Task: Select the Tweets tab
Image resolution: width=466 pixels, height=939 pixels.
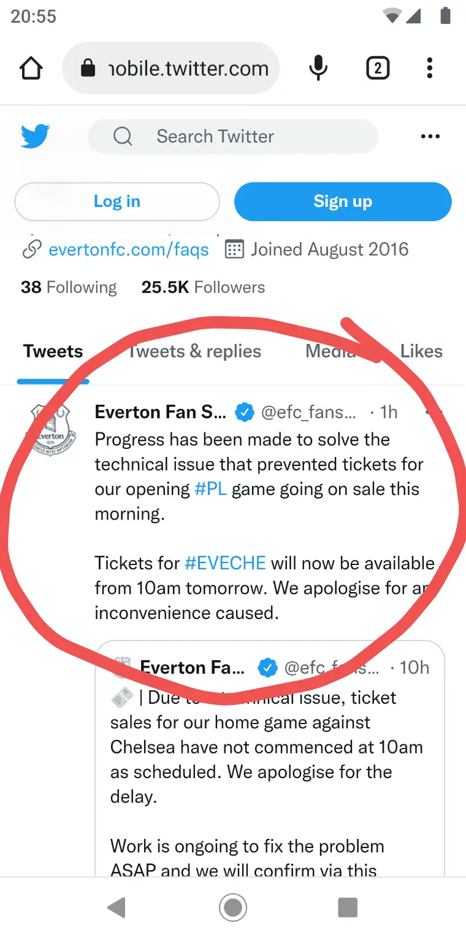Action: (x=53, y=351)
